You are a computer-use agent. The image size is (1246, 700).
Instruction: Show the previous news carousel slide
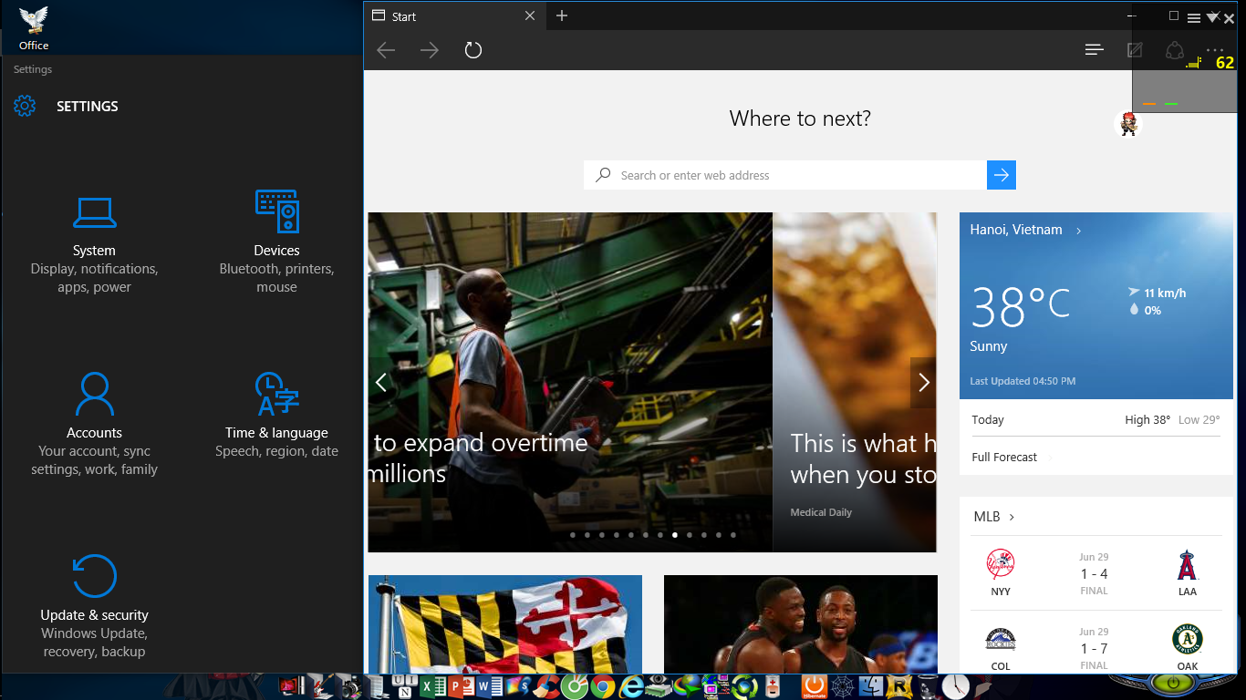pos(381,383)
